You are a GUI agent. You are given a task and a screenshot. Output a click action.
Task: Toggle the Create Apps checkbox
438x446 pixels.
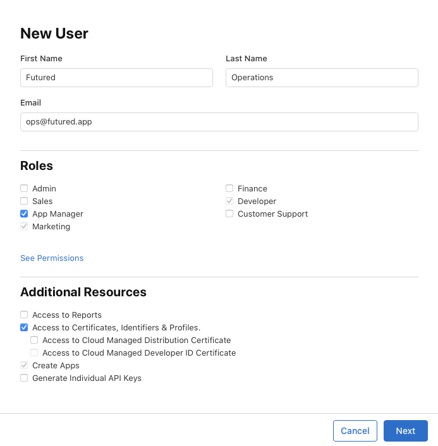(24, 365)
